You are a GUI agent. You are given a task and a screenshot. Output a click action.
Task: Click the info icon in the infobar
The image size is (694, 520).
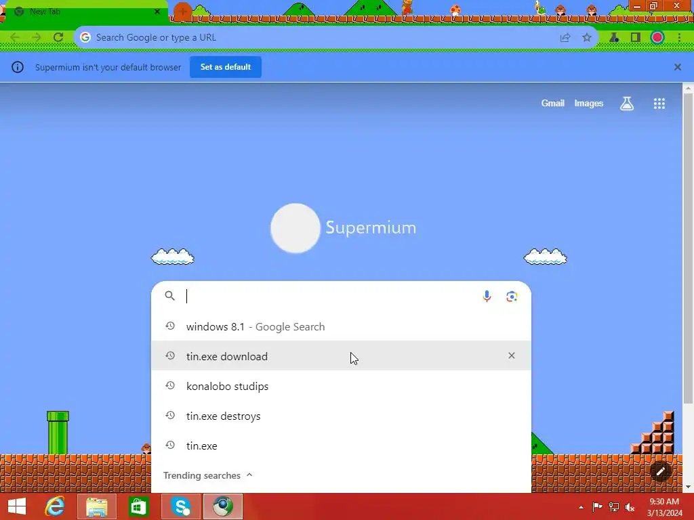tap(17, 67)
